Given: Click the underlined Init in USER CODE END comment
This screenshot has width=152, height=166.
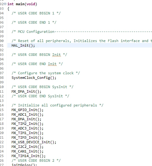Looking at the screenshot, I should pyautogui.click(x=52, y=64).
